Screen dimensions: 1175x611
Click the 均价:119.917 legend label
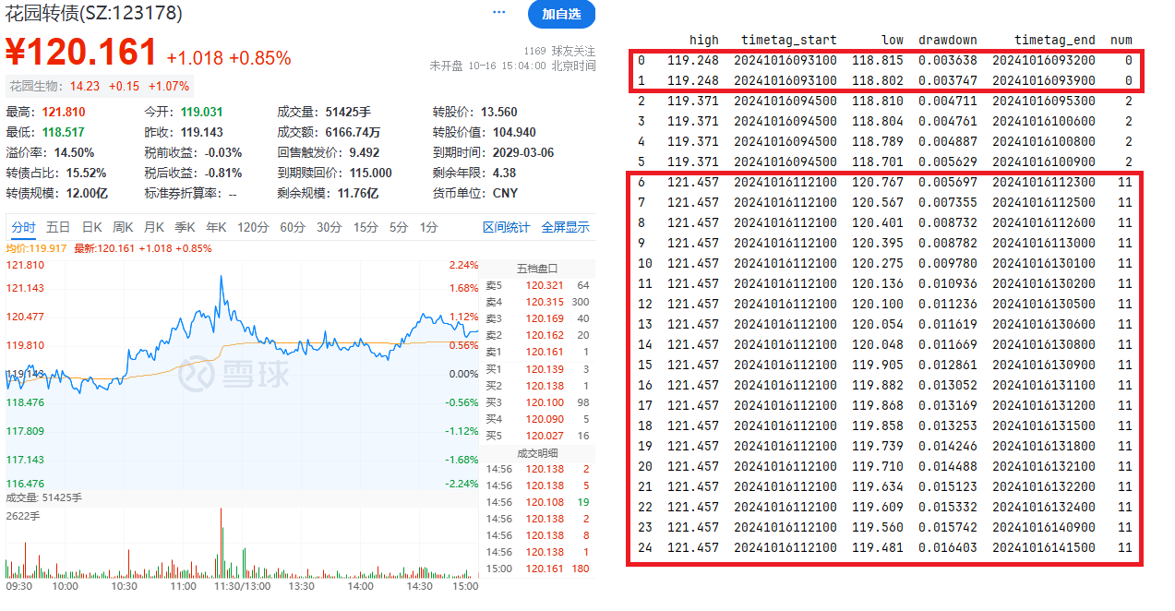coord(36,248)
